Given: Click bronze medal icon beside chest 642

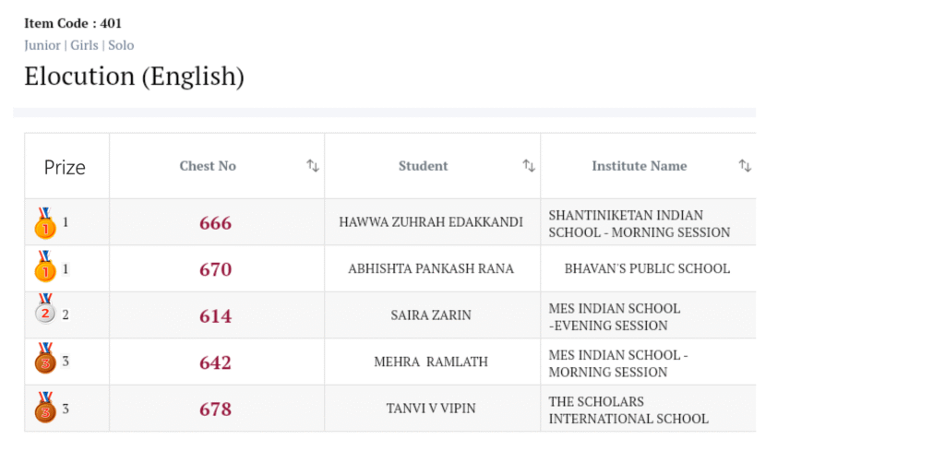Looking at the screenshot, I should 44,362.
